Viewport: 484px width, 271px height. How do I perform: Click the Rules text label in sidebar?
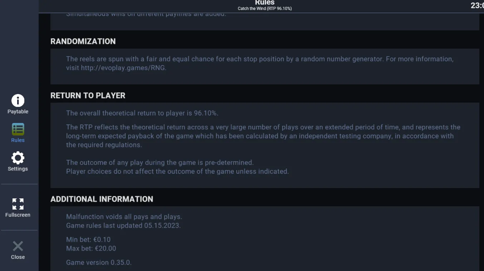tap(18, 140)
